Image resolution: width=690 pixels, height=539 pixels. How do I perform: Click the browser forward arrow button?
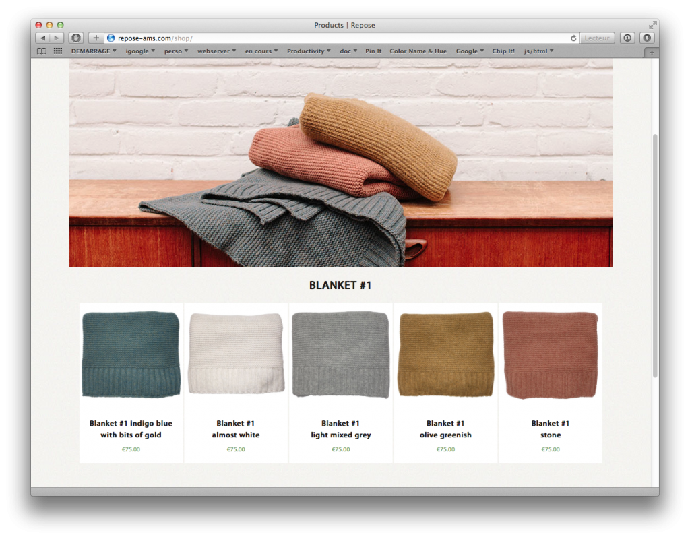tap(57, 38)
